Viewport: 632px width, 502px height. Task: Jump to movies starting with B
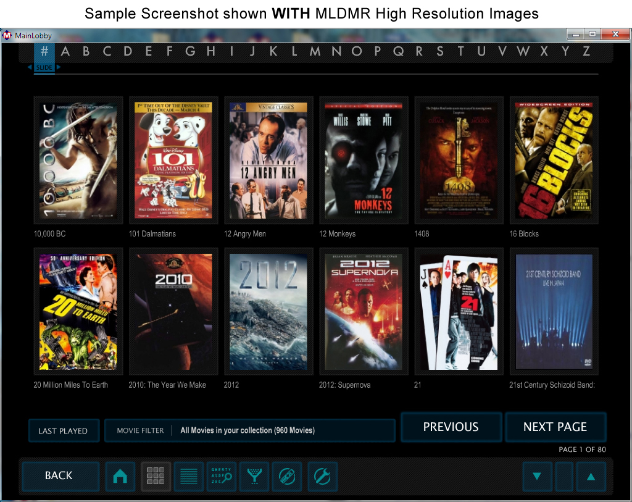point(86,52)
